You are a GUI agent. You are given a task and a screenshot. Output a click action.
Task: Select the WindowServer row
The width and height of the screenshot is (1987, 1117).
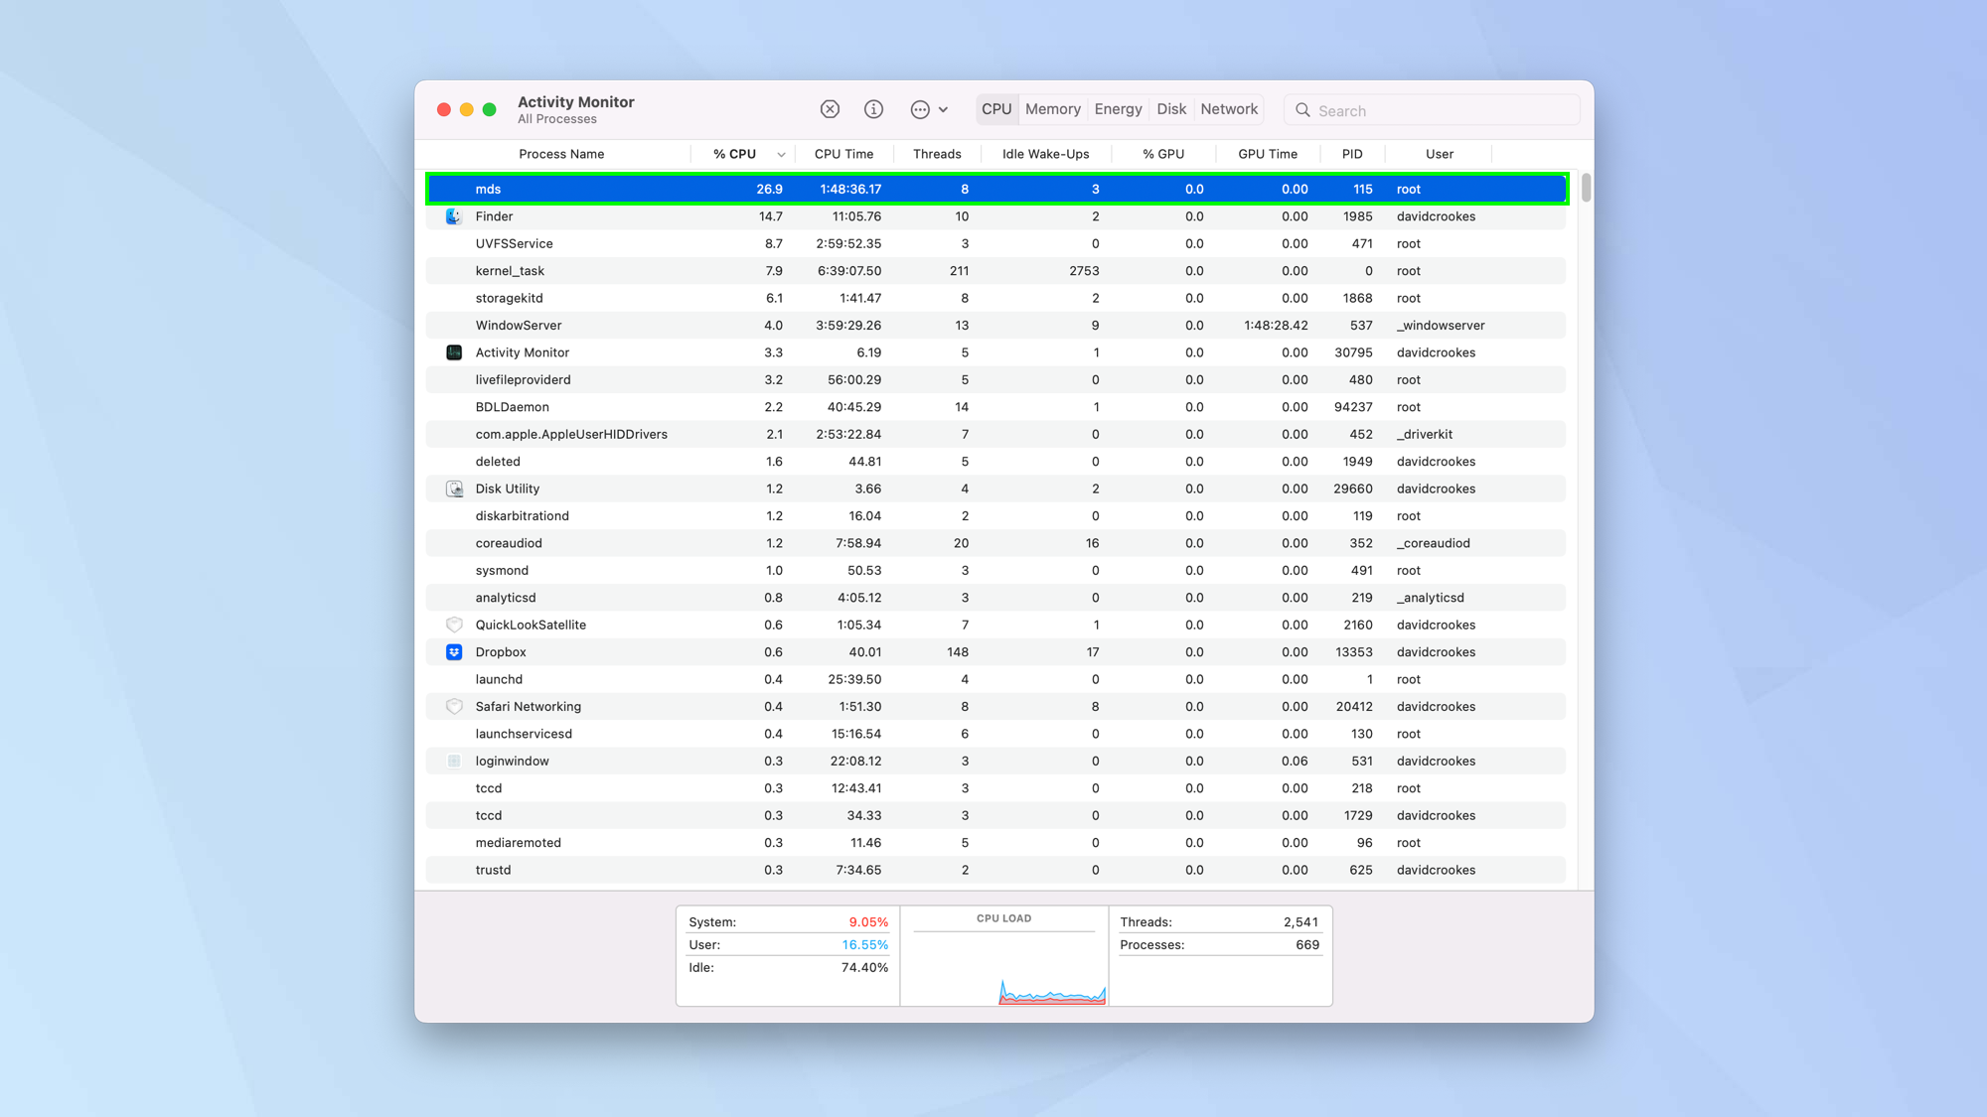pyautogui.click(x=996, y=326)
